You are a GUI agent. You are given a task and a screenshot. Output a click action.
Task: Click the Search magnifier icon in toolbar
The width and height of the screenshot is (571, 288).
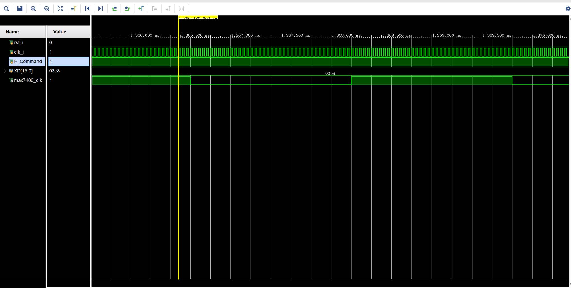[6, 9]
